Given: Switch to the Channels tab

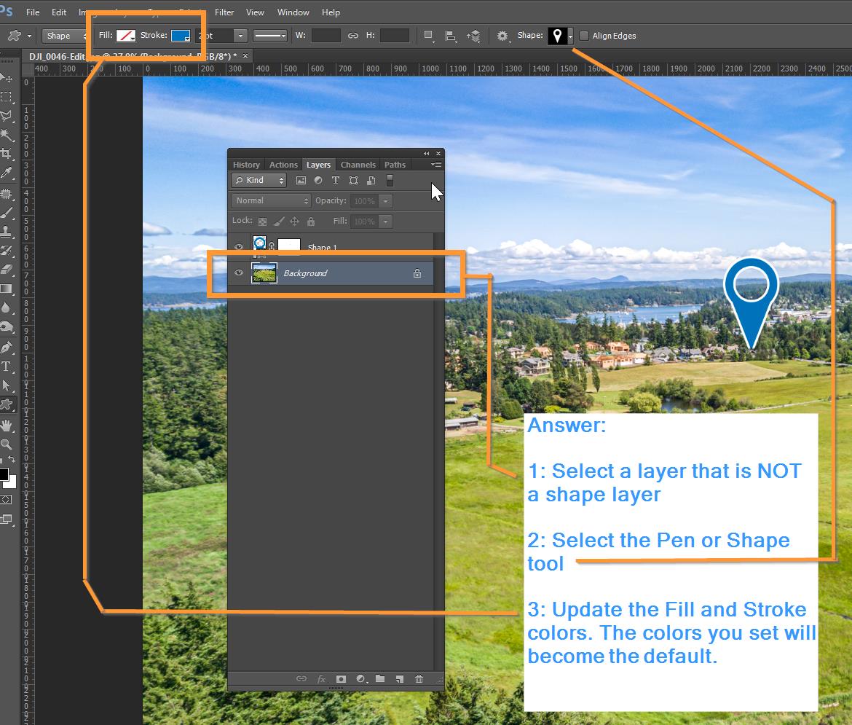Looking at the screenshot, I should point(358,165).
